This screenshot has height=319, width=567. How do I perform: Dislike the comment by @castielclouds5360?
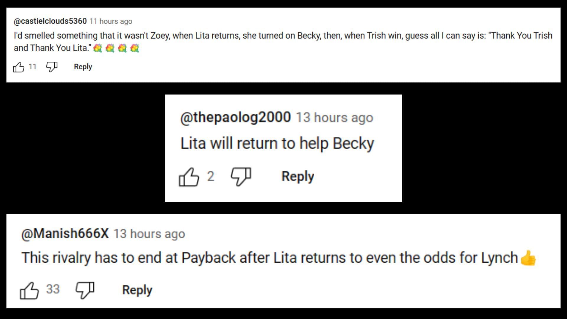(52, 67)
